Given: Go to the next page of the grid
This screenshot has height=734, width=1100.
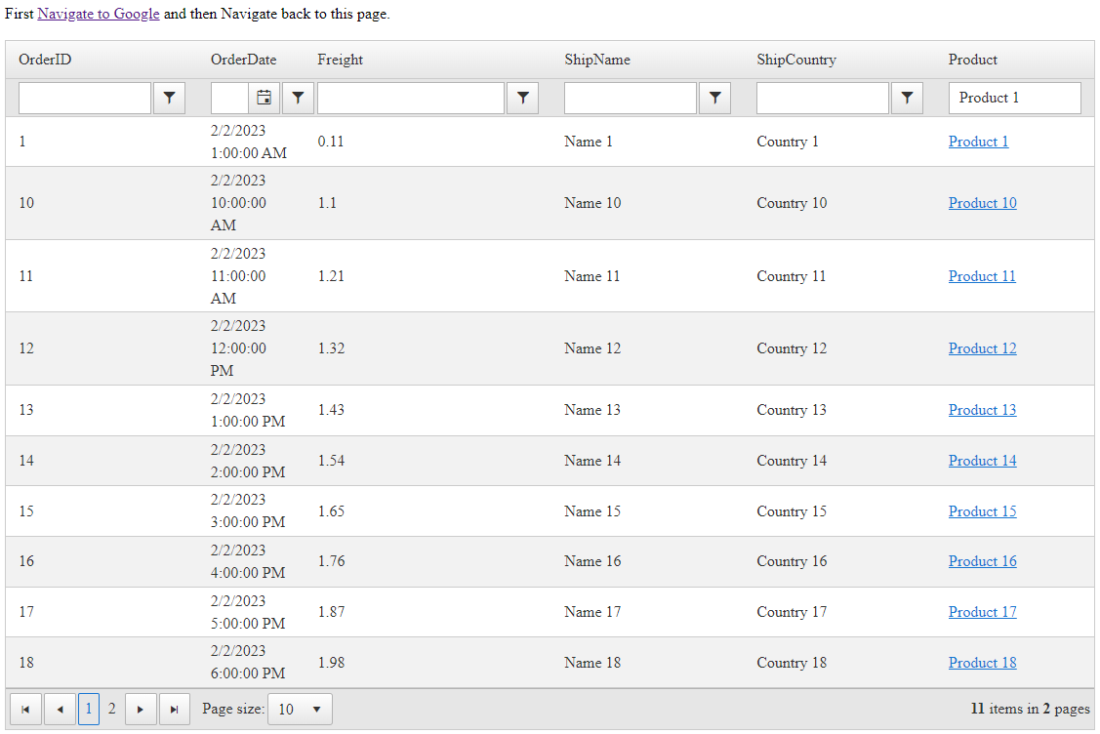Looking at the screenshot, I should click(x=141, y=710).
